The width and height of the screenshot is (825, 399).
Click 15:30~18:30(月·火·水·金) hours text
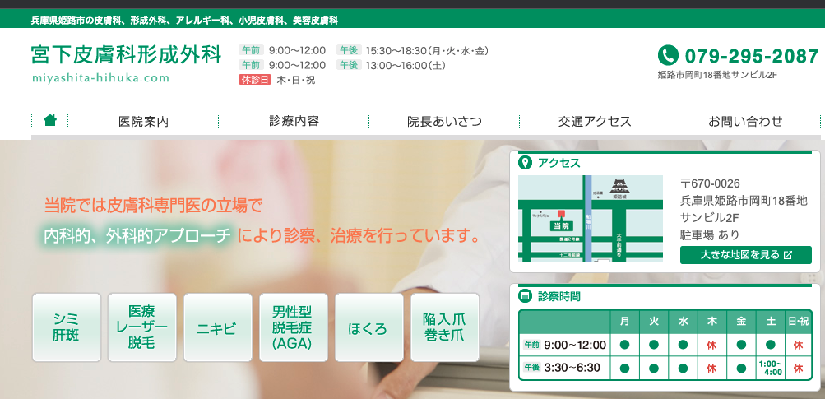click(428, 50)
